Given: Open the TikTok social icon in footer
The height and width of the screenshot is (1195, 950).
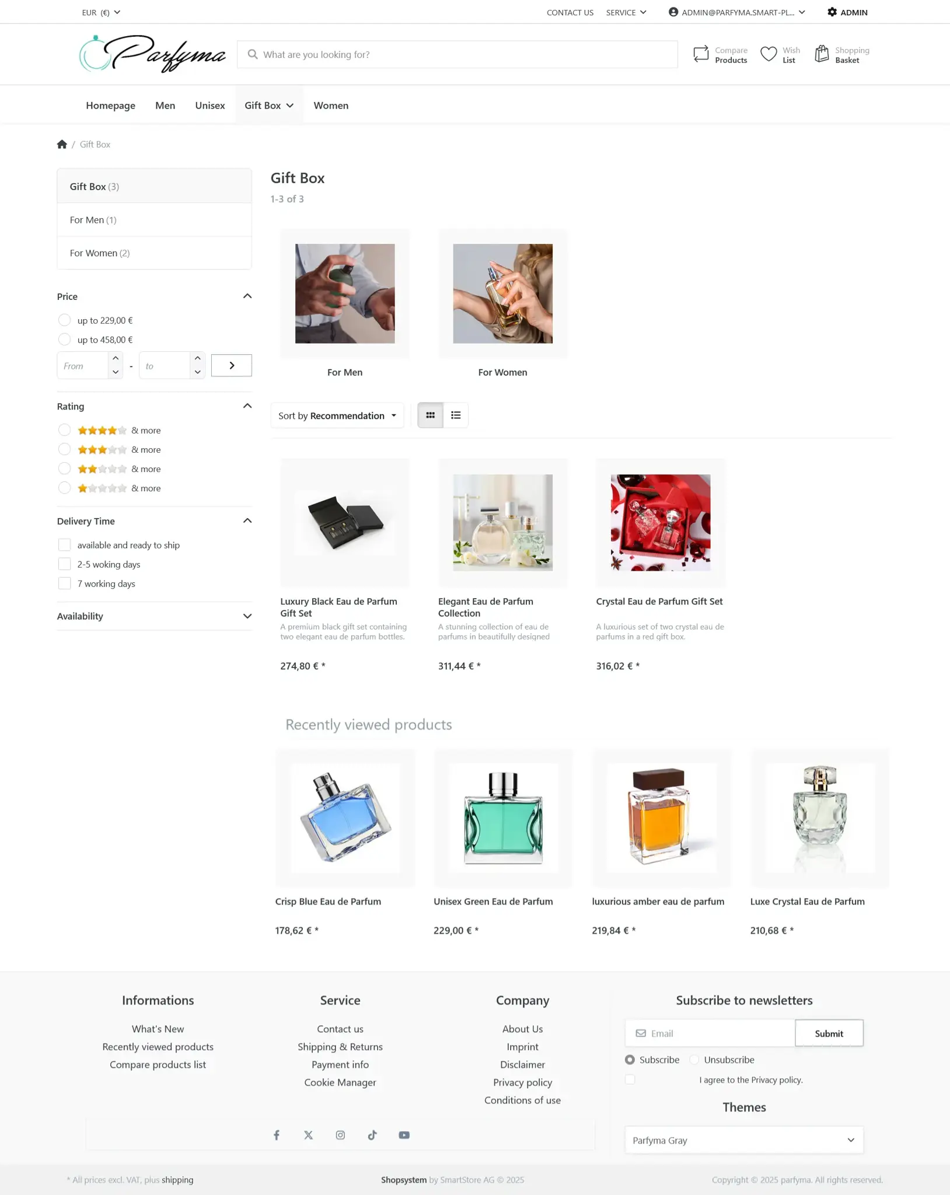Looking at the screenshot, I should pos(372,1135).
